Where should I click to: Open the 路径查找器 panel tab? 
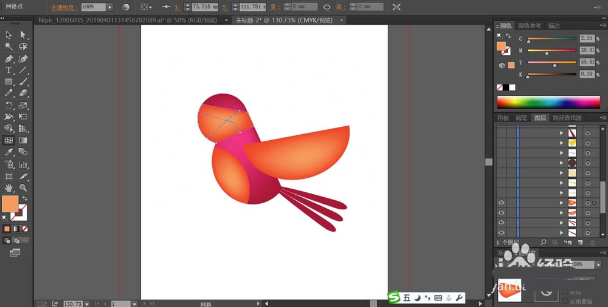(567, 118)
